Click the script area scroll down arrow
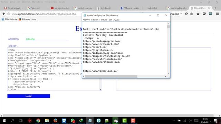 (x=100, y=89)
